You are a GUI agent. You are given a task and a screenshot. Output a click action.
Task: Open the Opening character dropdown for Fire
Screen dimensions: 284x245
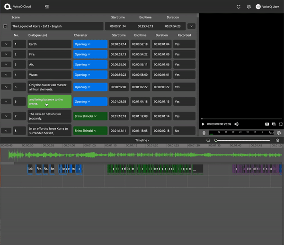[x=90, y=54]
